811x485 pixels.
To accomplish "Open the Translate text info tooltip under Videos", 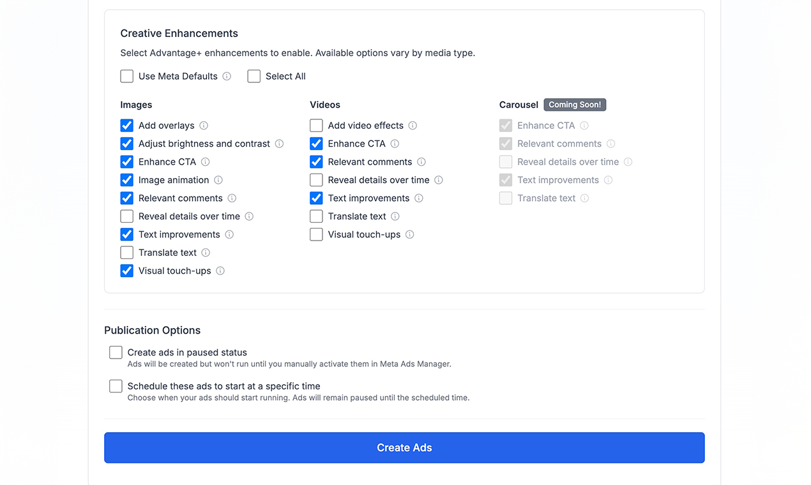I will point(395,216).
